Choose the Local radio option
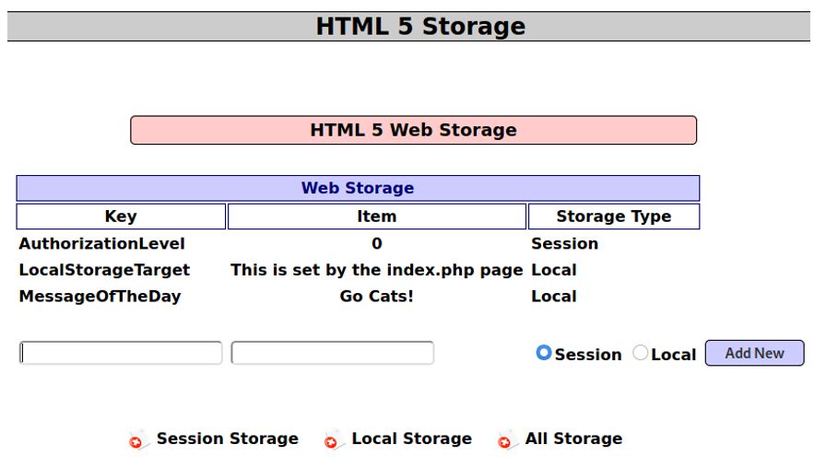This screenshot has height=468, width=826. (x=641, y=353)
